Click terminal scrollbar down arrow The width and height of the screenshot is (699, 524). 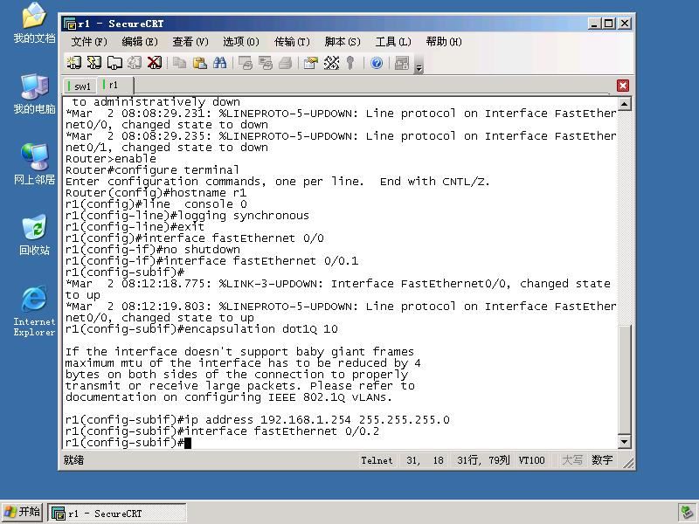coord(625,442)
